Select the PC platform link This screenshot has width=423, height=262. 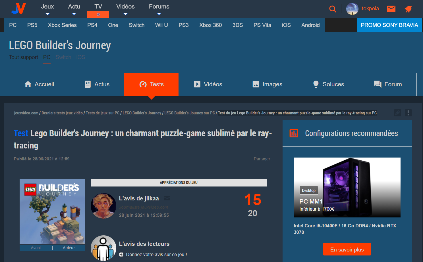pos(13,25)
